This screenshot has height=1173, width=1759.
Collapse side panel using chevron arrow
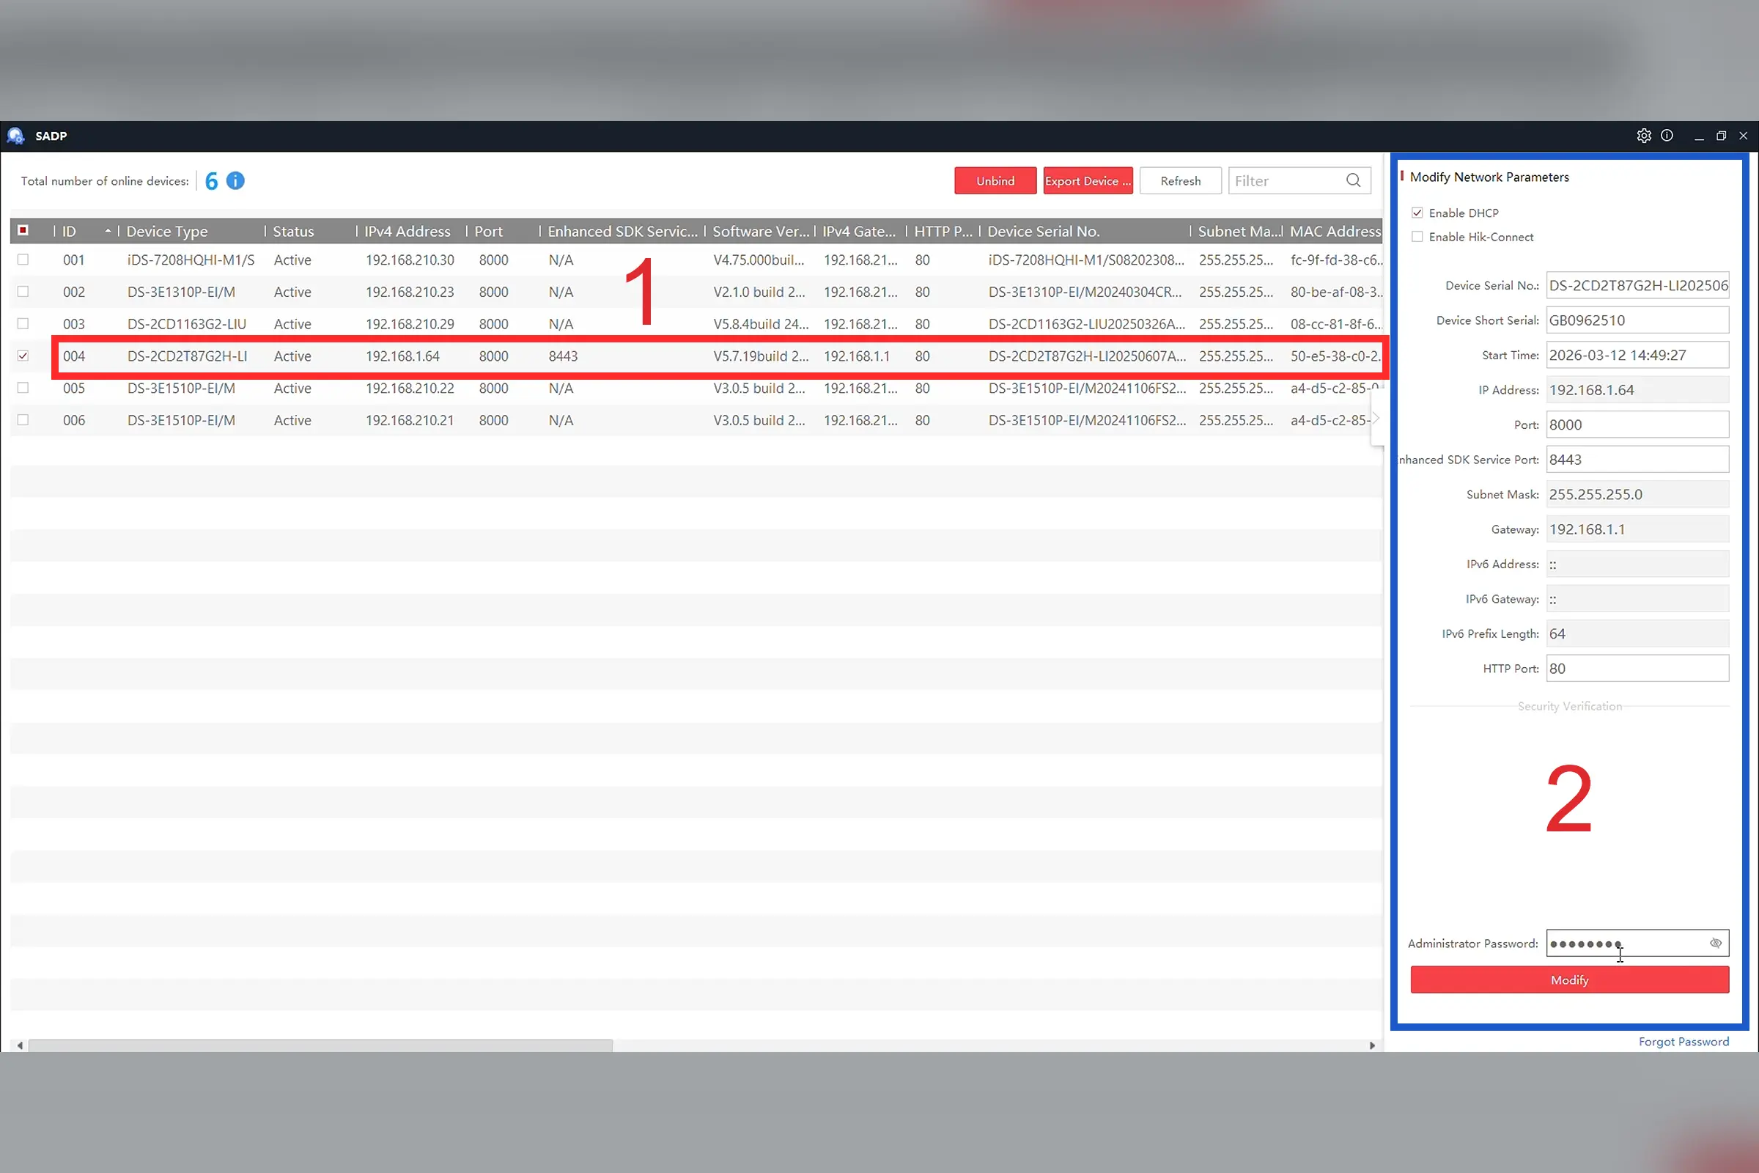pos(1376,418)
